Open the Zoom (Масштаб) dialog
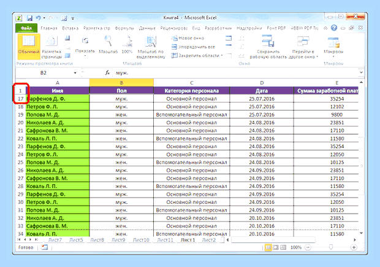 coord(108,44)
